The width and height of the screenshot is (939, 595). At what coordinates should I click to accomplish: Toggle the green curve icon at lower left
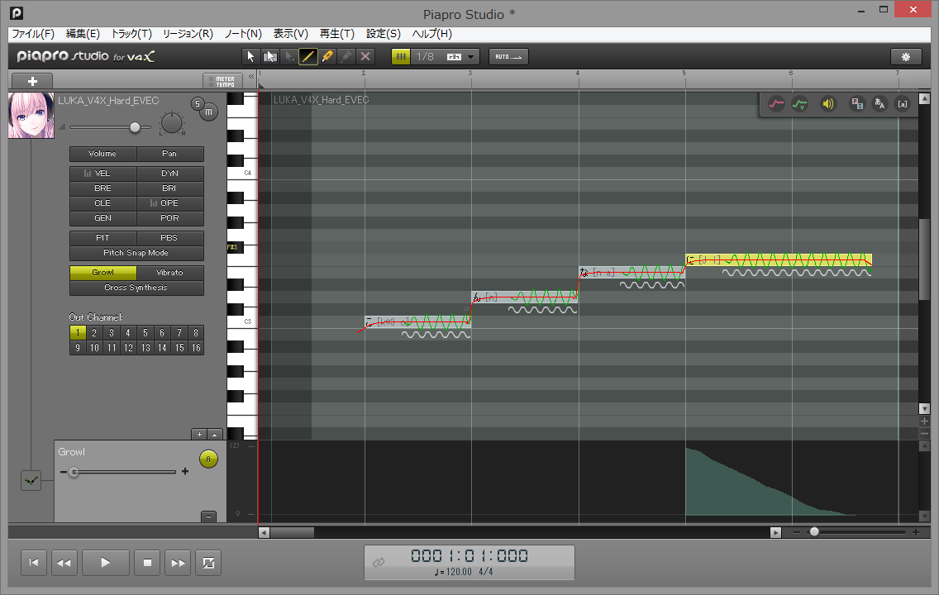(31, 480)
